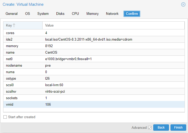This screenshot has height=133, width=188.
Task: Click the Finish button
Action: (x=178, y=128)
